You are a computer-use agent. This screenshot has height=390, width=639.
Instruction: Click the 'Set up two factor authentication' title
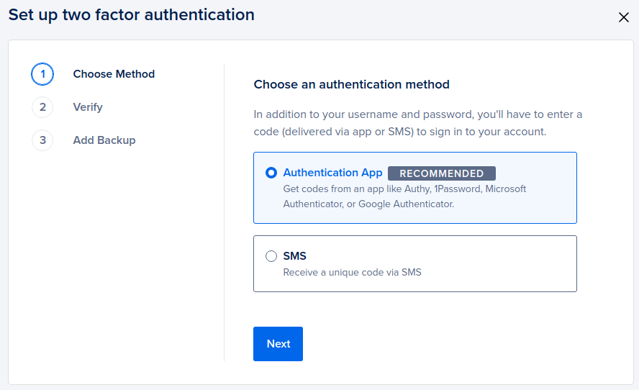pos(132,14)
